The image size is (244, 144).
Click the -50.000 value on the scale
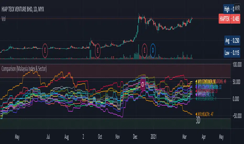237,116
